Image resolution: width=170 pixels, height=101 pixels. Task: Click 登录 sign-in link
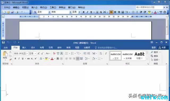[x=154, y=48]
